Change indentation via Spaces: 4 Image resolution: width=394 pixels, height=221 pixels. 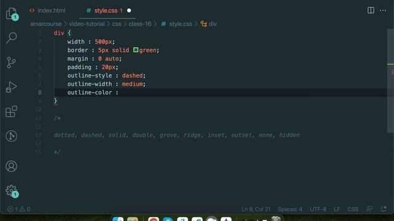tap(290, 209)
